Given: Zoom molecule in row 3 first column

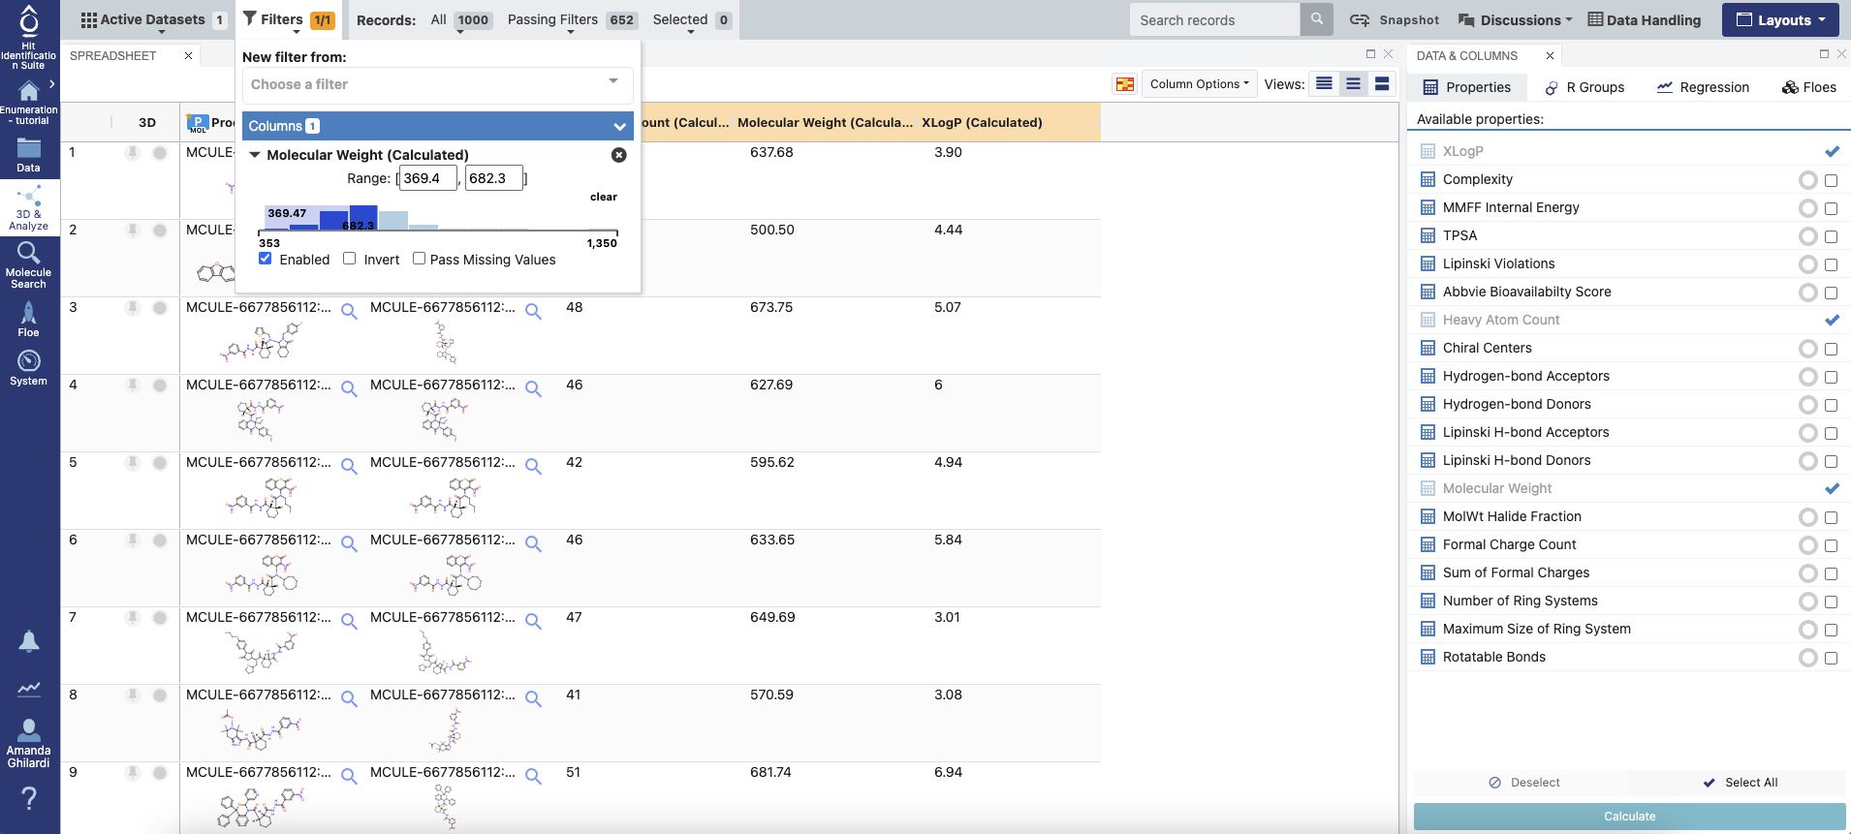Looking at the screenshot, I should (349, 311).
